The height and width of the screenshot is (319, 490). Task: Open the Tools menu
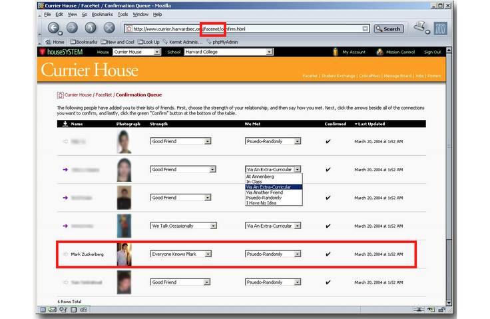tap(122, 15)
